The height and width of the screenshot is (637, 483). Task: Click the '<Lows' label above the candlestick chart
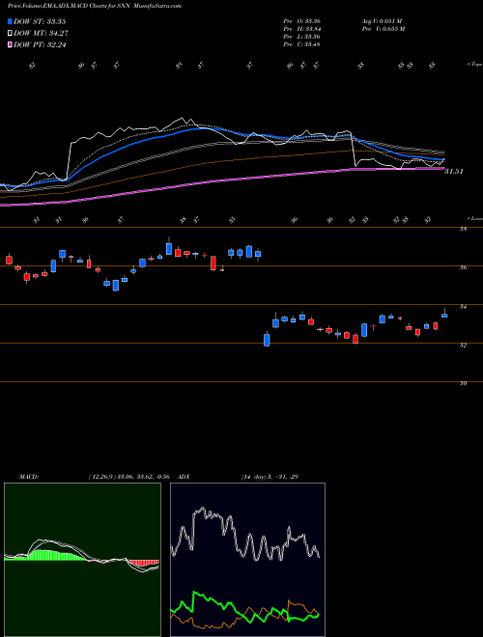pos(475,218)
